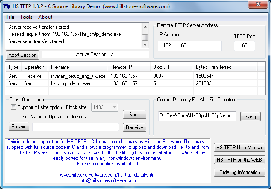Select the invman_setup_eng_uk.exe session row

pyautogui.click(x=135, y=76)
